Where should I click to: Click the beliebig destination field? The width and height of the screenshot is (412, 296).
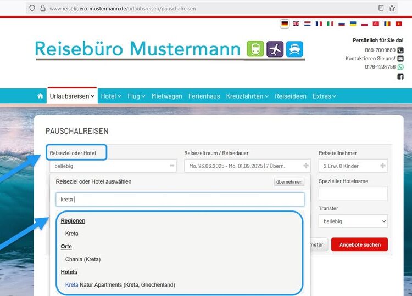(x=113, y=166)
